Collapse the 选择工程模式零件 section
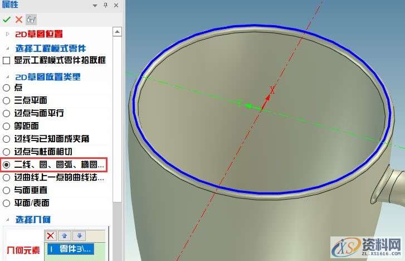 7,49
